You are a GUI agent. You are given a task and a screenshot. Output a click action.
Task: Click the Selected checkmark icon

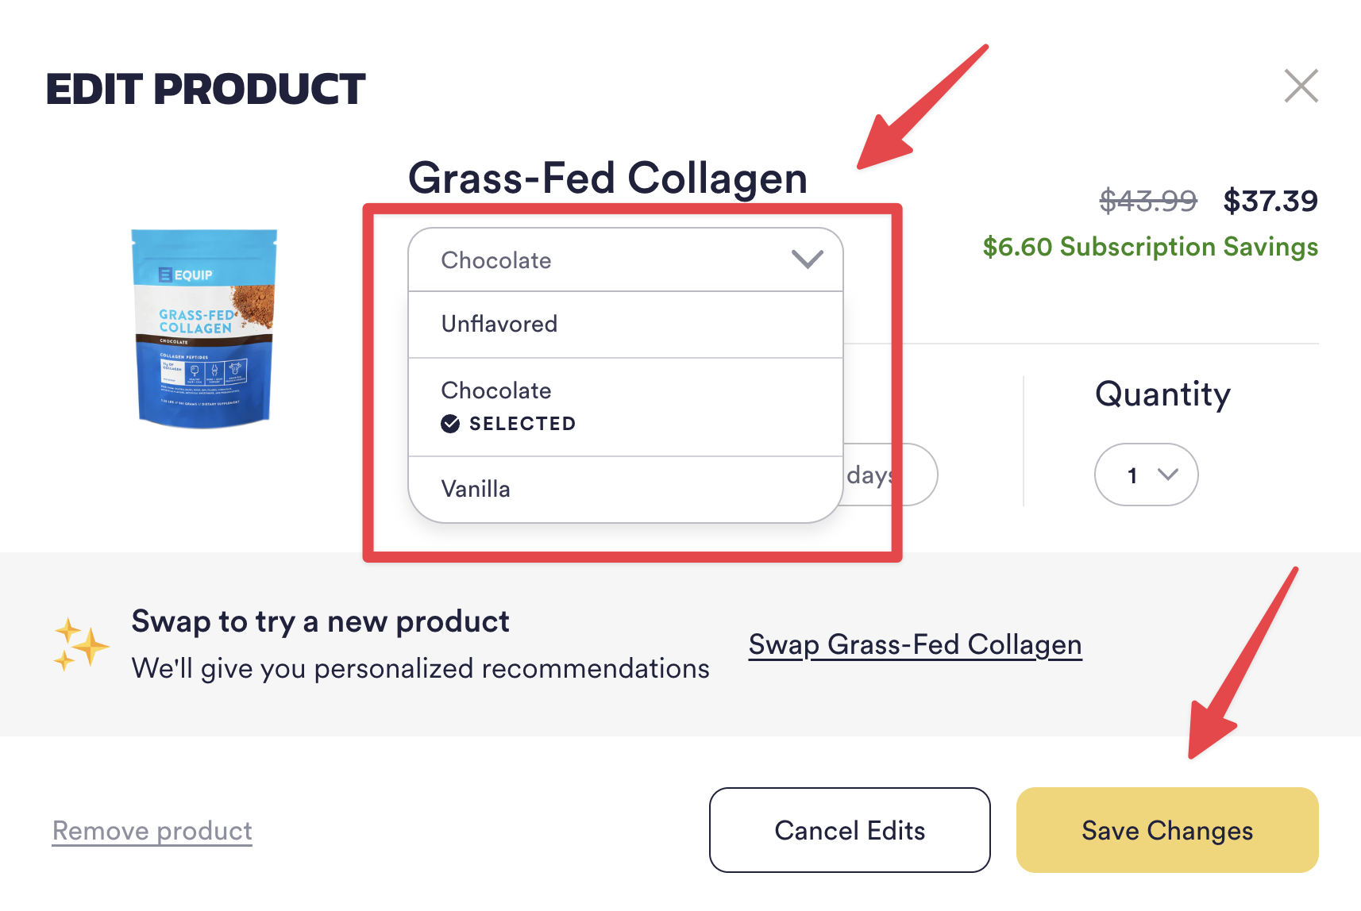click(450, 424)
